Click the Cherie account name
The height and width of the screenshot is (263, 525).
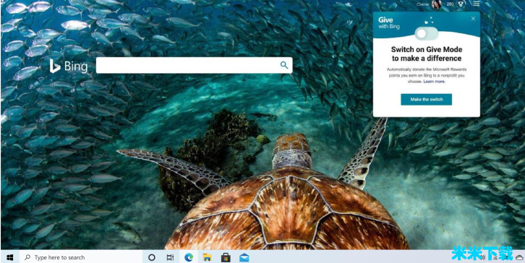click(x=422, y=4)
